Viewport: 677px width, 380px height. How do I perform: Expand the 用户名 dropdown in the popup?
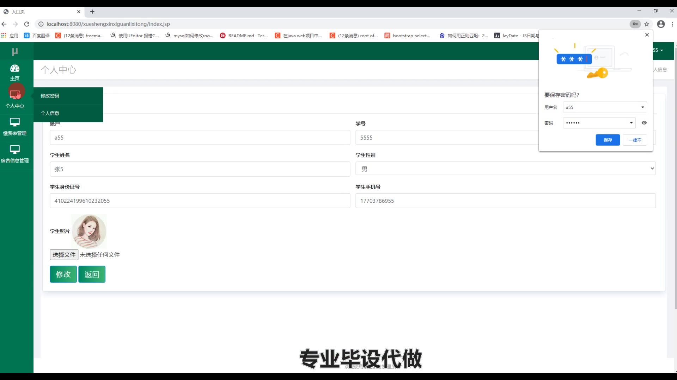(643, 107)
